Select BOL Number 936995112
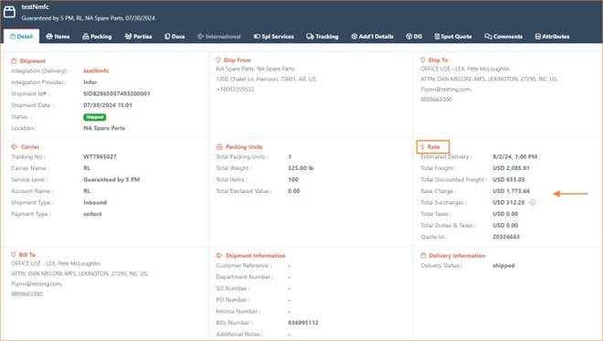Screen dimensions: 603x341 303,323
